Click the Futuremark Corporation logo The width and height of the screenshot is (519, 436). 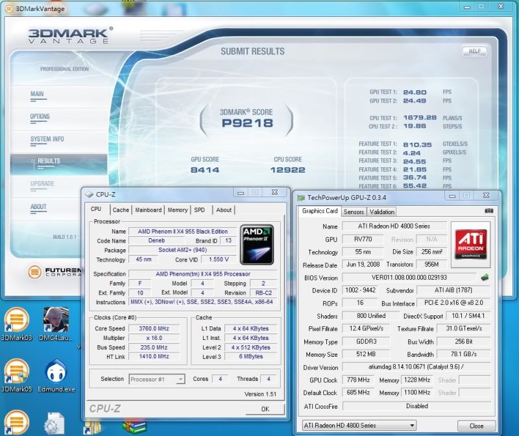click(x=54, y=272)
